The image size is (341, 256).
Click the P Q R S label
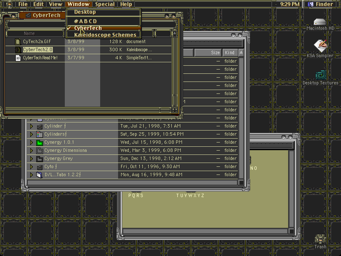coord(136,195)
